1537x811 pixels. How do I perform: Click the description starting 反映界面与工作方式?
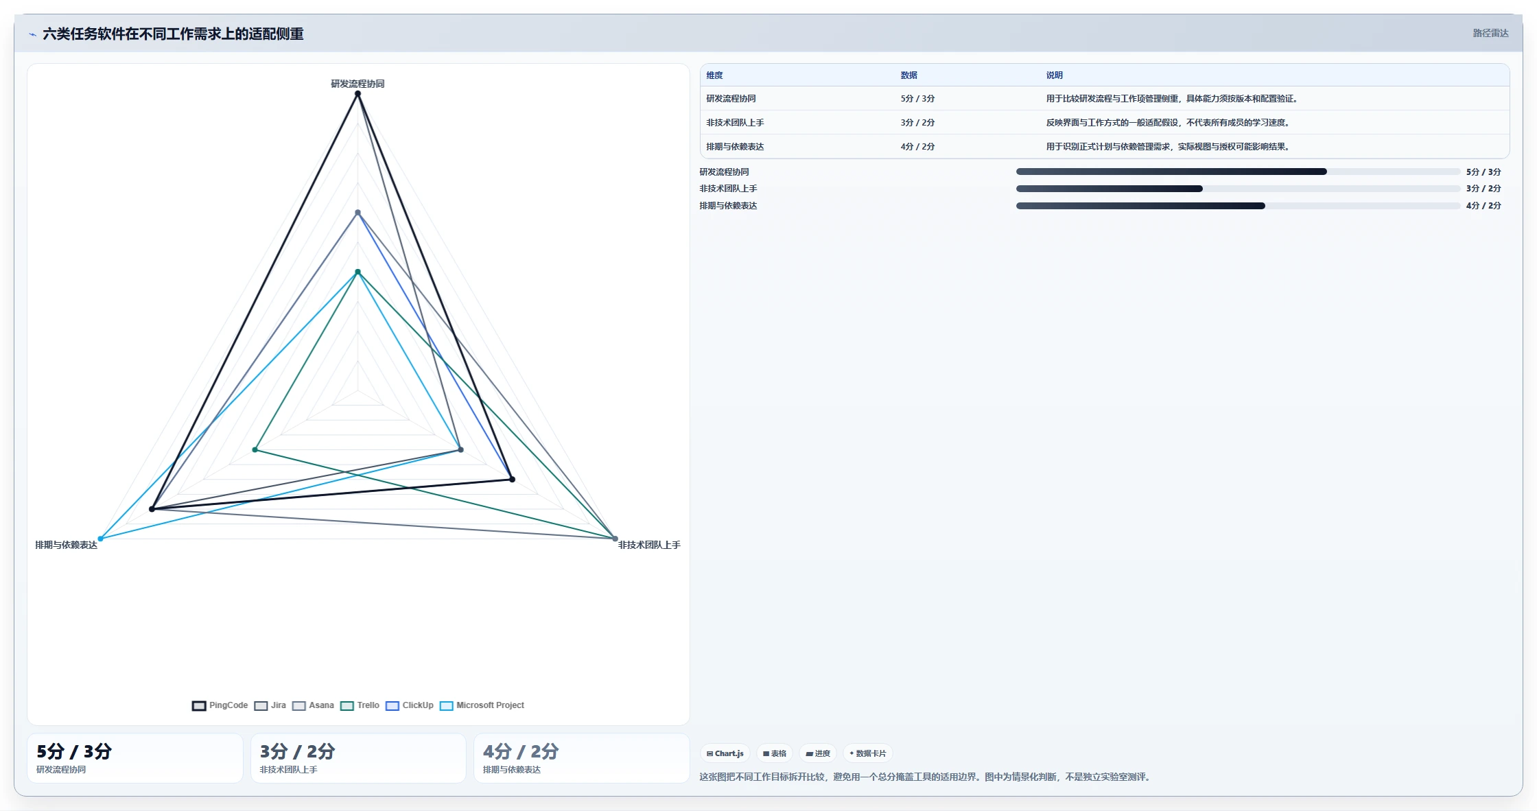pyautogui.click(x=1169, y=123)
